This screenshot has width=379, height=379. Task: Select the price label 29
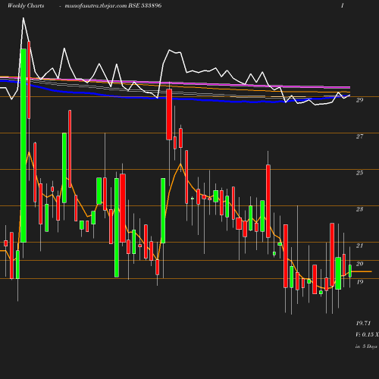click(x=359, y=100)
